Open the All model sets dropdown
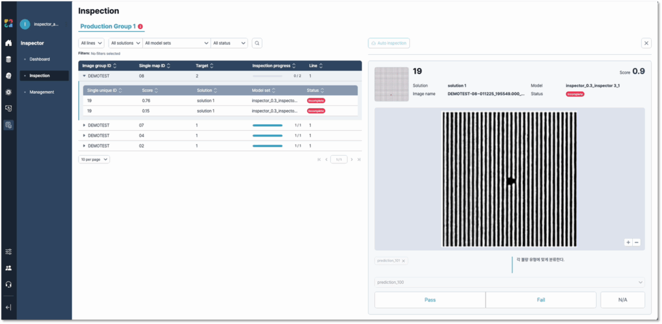 pyautogui.click(x=176, y=43)
